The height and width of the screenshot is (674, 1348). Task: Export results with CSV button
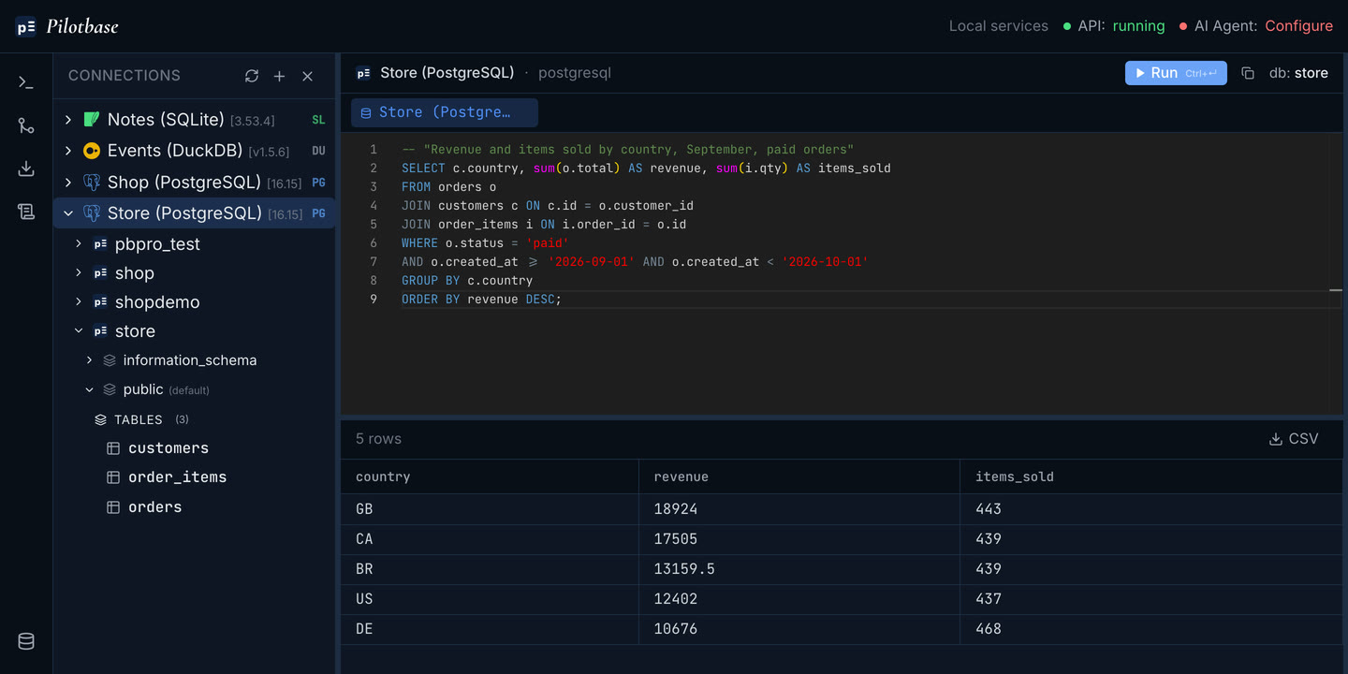pyautogui.click(x=1294, y=439)
